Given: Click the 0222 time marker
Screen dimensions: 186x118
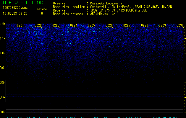Looking at the screenshot, I should pos(38,25).
